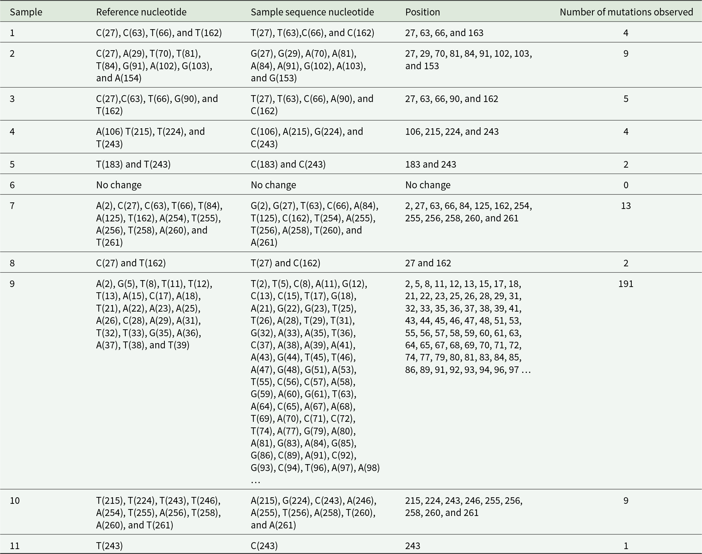This screenshot has height=554, width=702.
Task: Select position 27 and 162 cell
Action: point(428,263)
